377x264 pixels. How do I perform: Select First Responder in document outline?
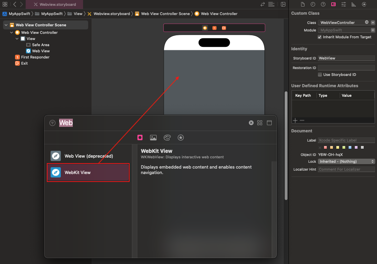[35, 57]
